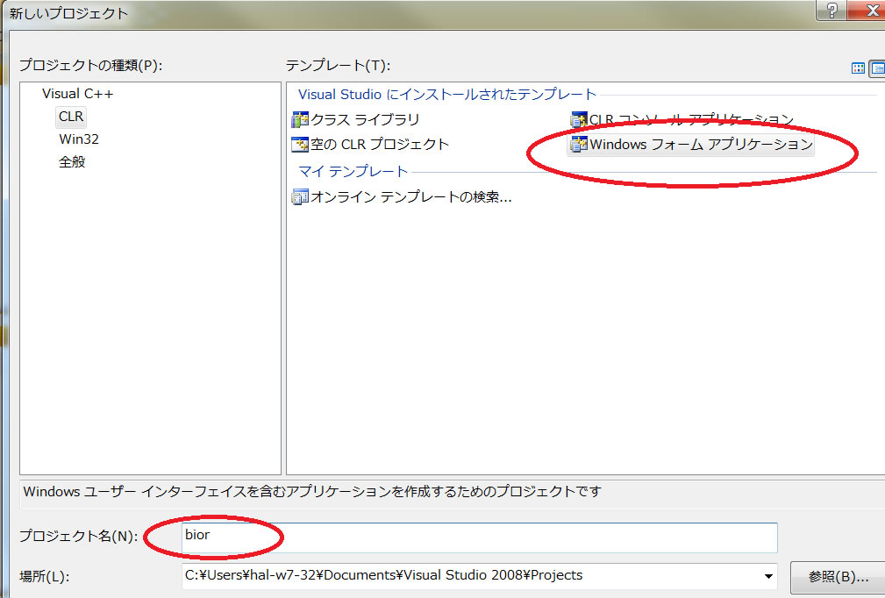
Task: Choose Windows フォーム アプリケーション template label
Action: [702, 145]
